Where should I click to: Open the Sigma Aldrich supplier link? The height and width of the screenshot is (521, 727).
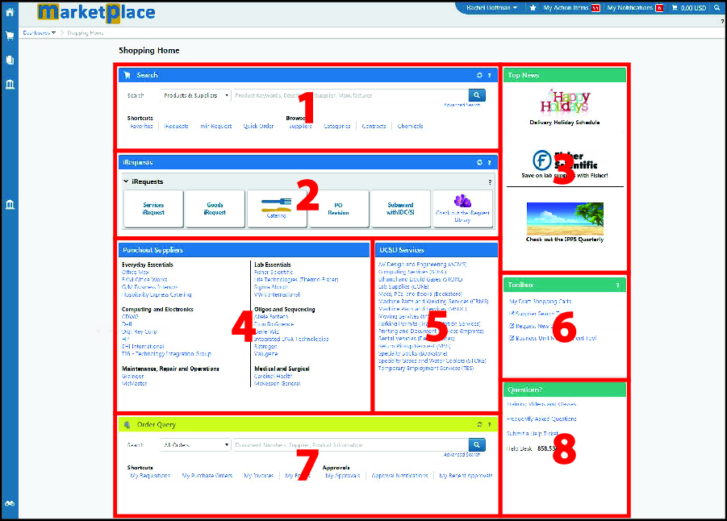point(271,287)
